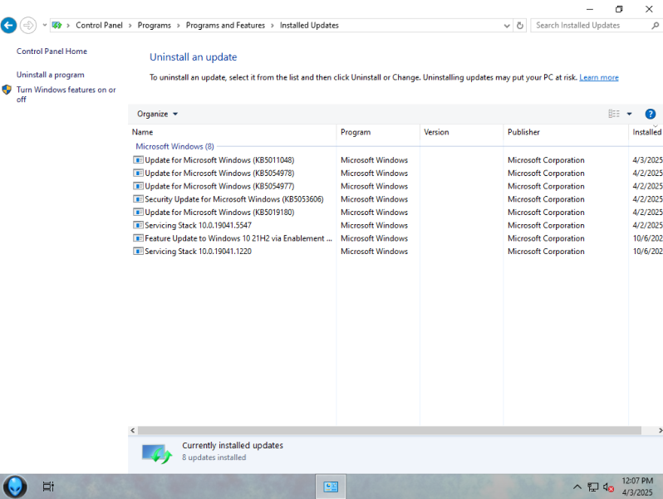The width and height of the screenshot is (663, 499).
Task: Select Update for Microsoft Windows (KB5054978)
Action: point(219,174)
